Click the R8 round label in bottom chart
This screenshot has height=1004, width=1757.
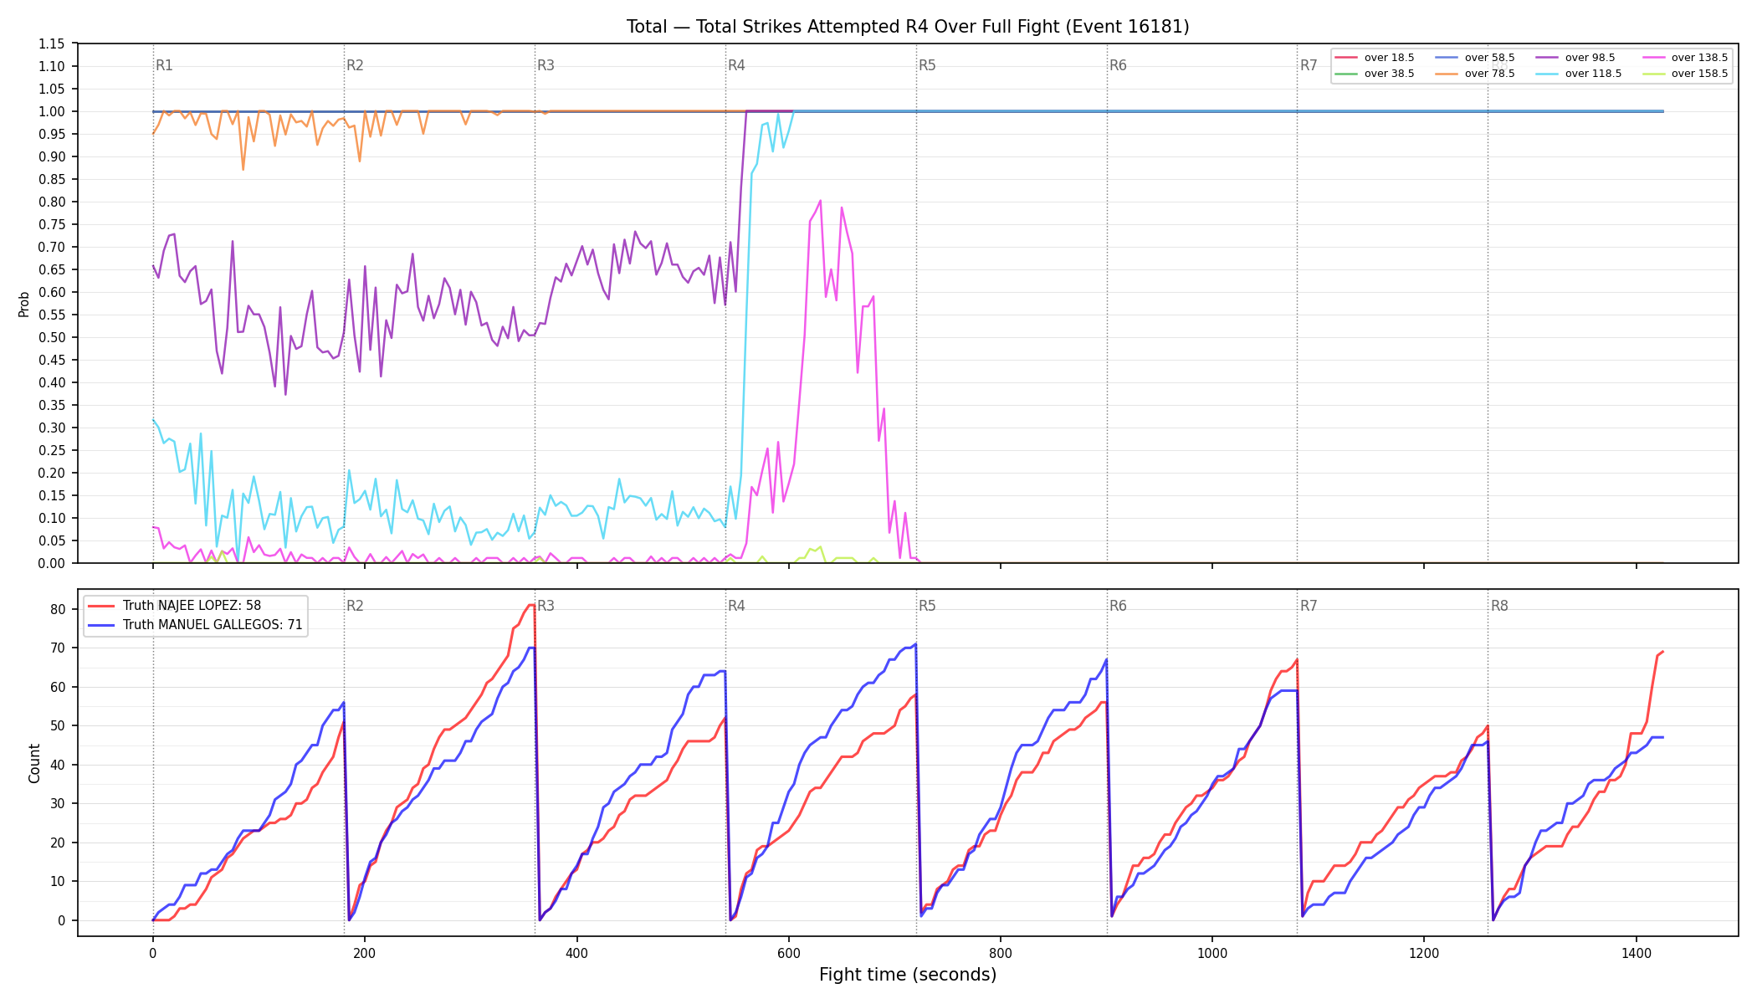tap(1499, 606)
